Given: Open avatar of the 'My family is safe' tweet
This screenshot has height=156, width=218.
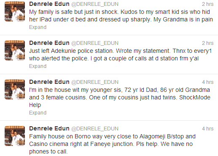Looking at the screenshot, I should 15,11.
